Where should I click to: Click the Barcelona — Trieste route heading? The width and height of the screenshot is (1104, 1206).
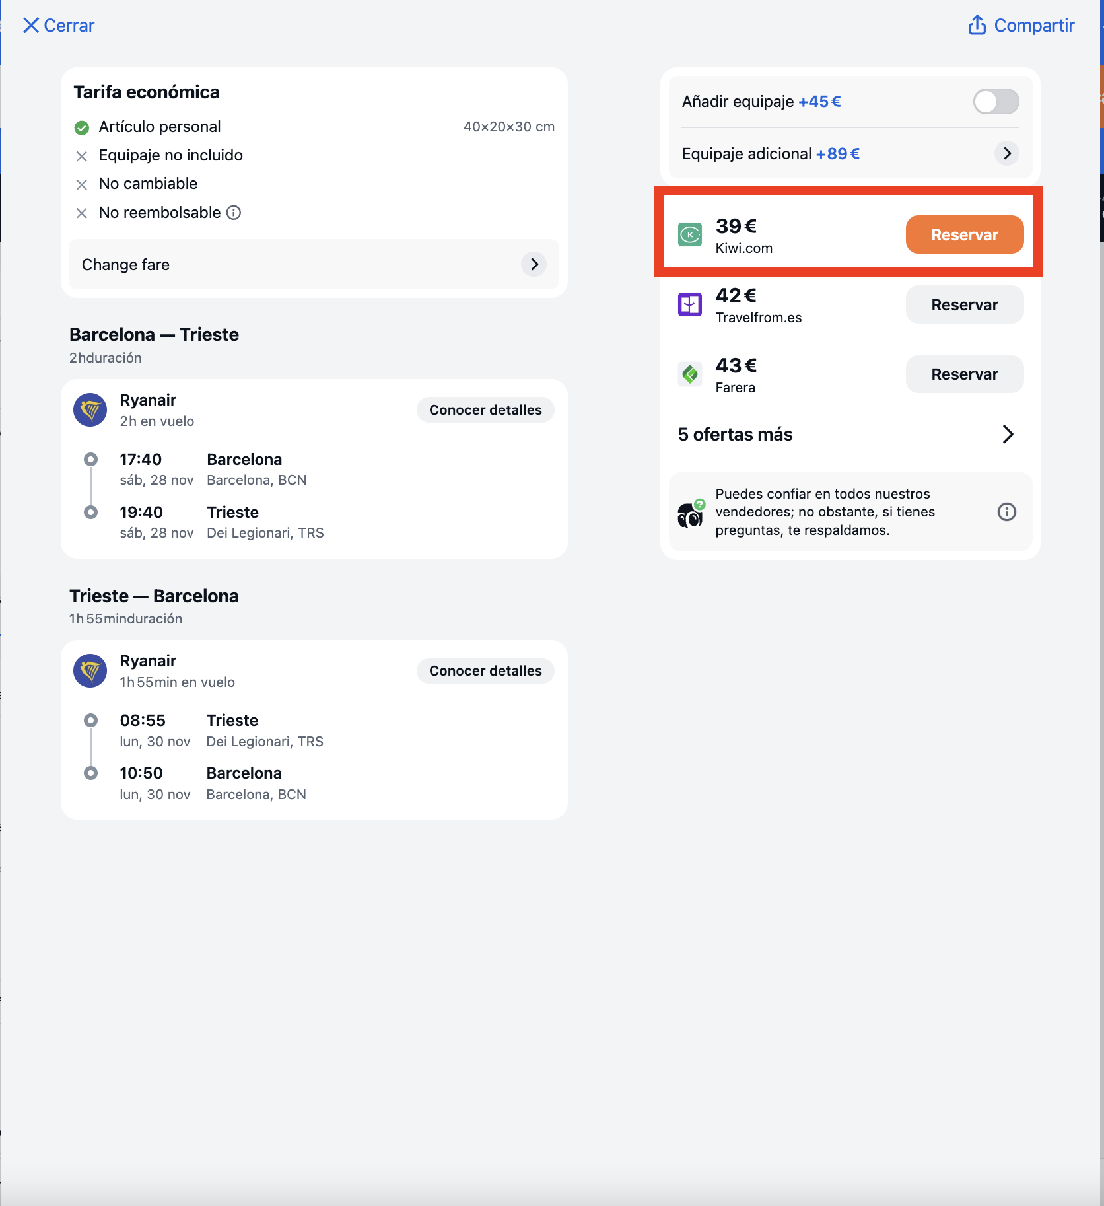point(155,334)
